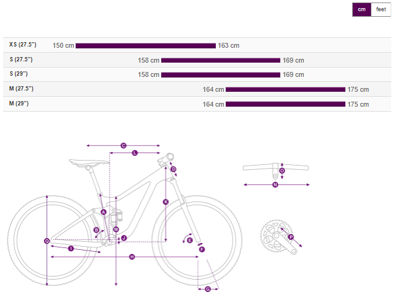Switch units to cm

[362, 9]
